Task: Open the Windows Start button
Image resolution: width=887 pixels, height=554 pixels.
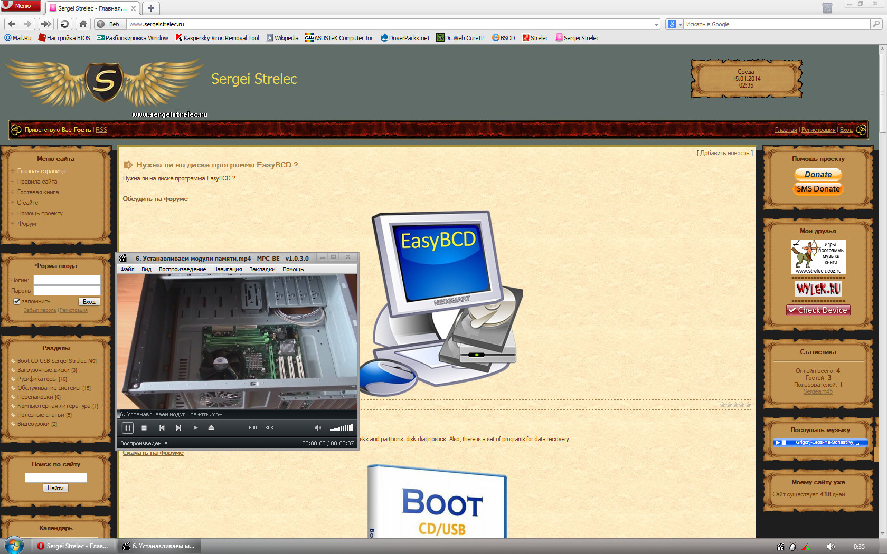Action: coord(14,546)
